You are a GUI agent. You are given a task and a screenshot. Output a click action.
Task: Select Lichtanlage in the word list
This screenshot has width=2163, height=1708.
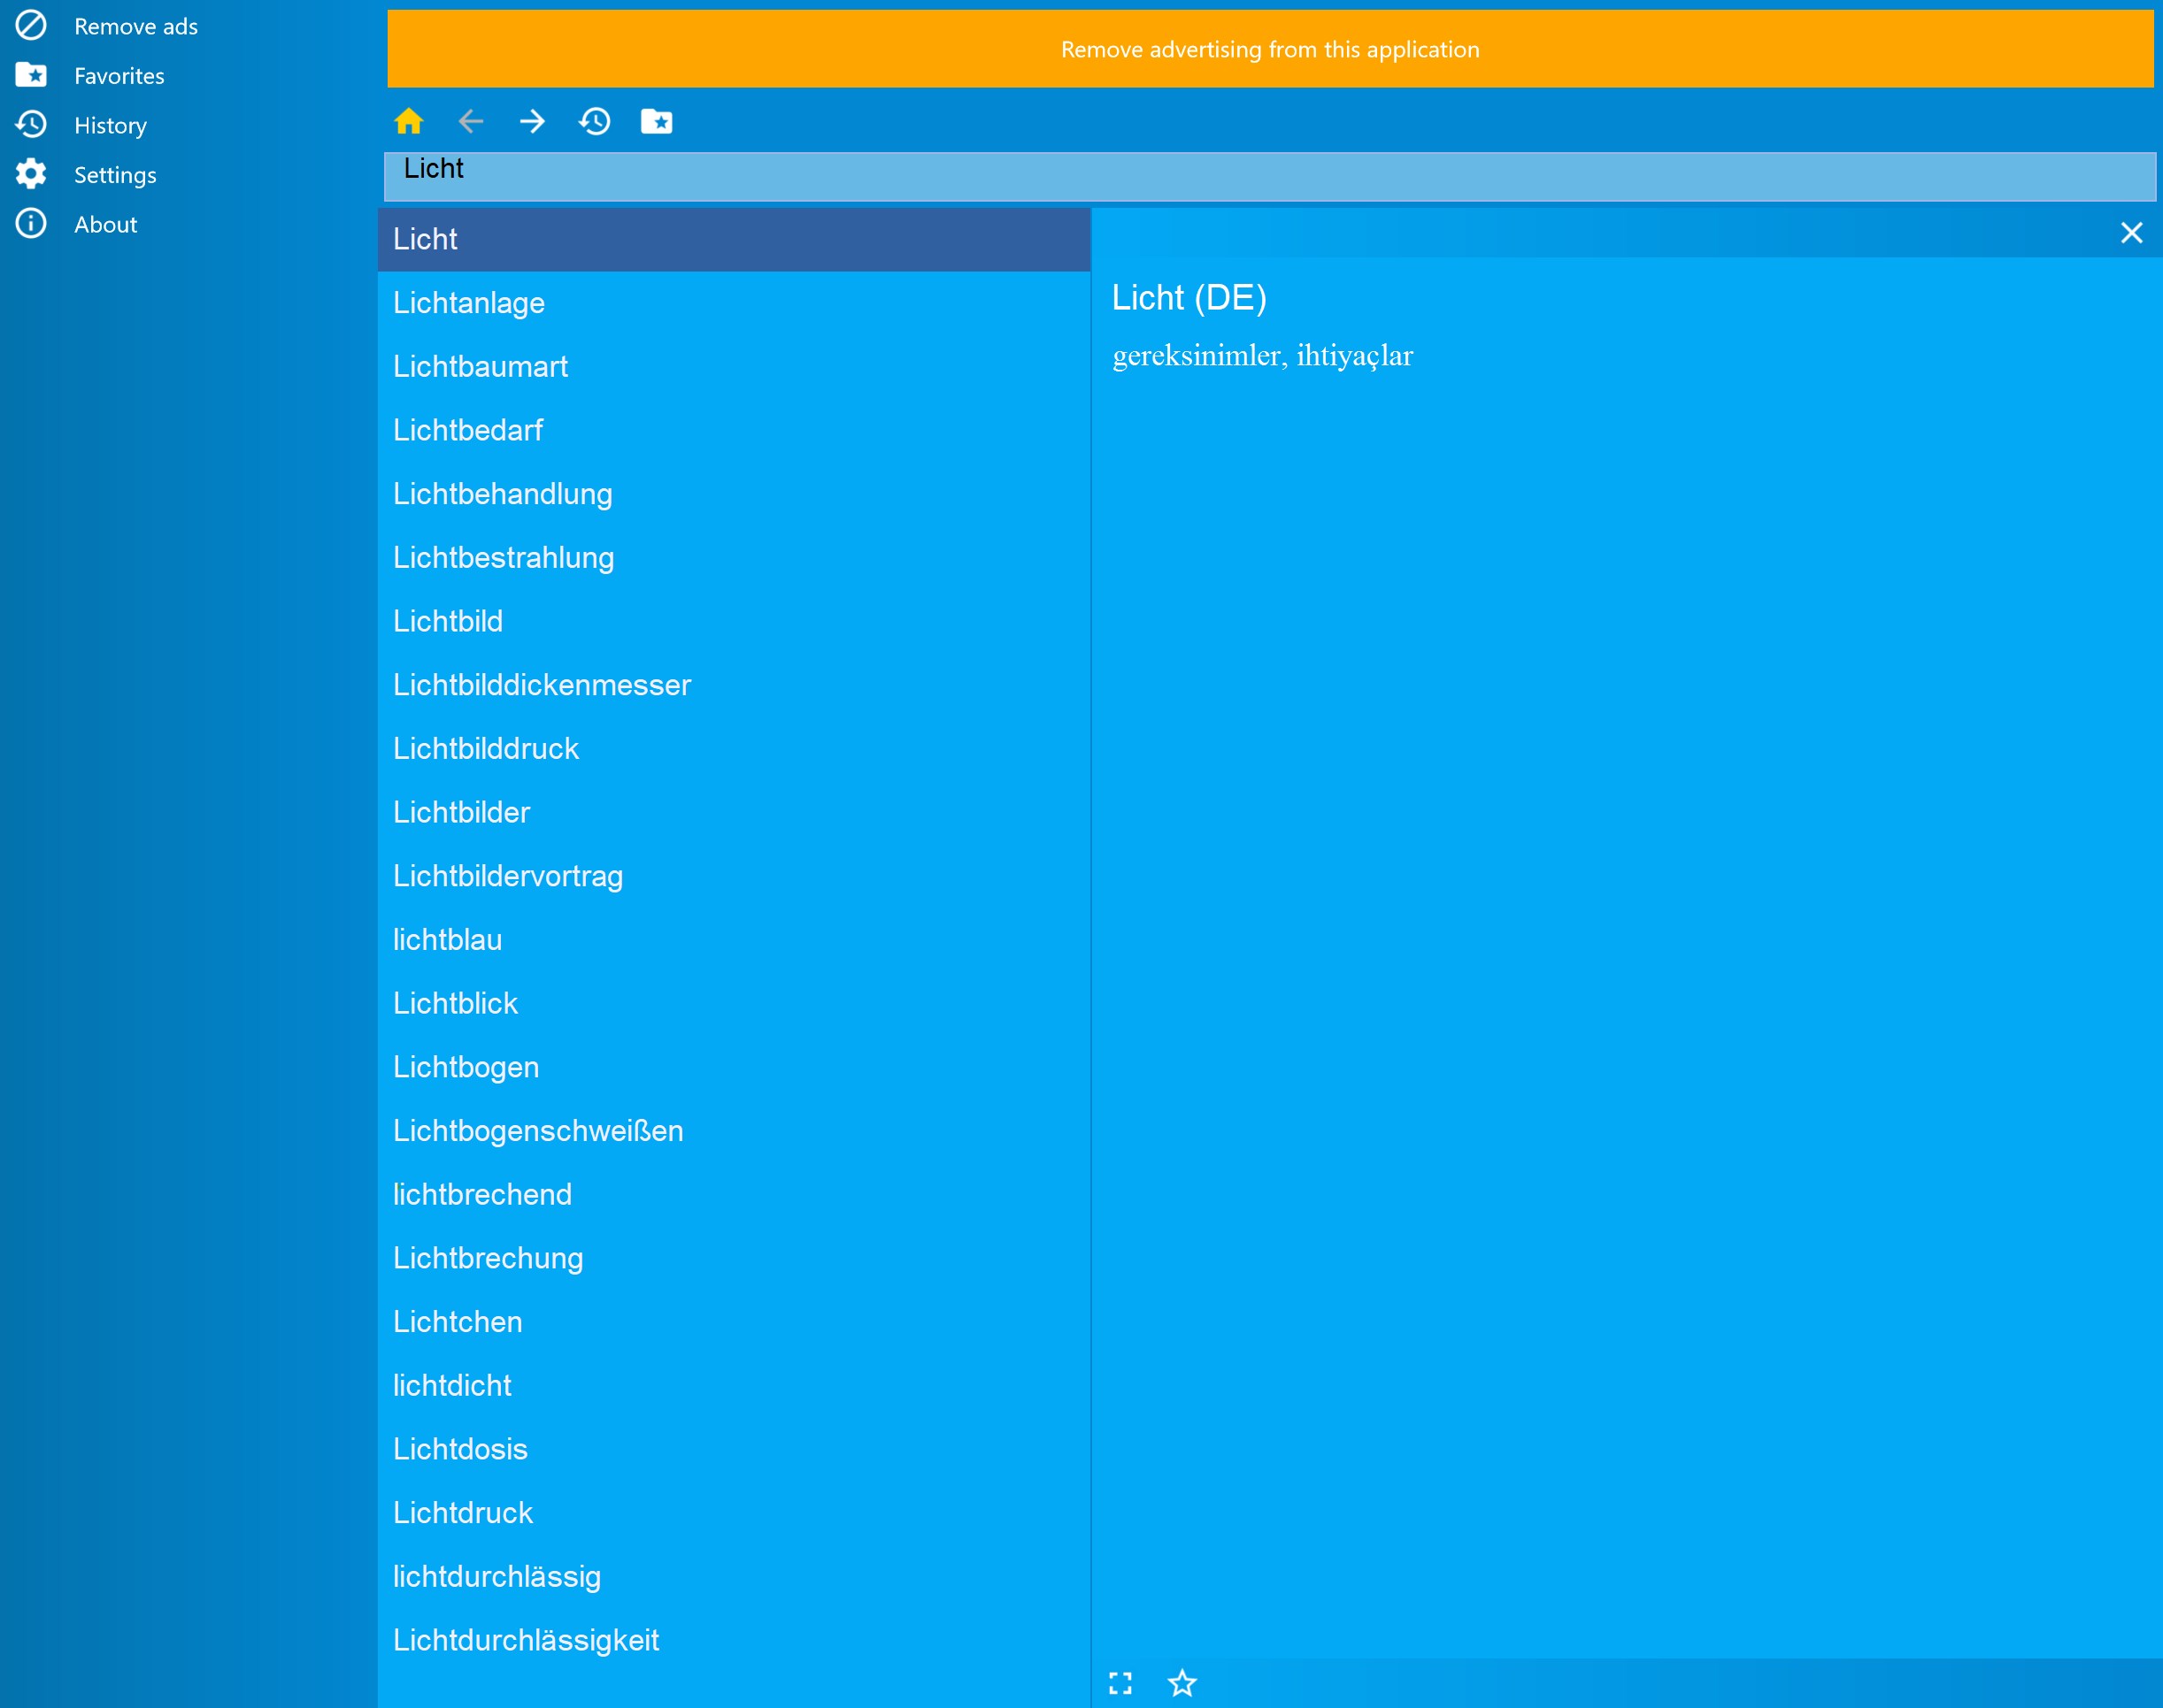(469, 303)
